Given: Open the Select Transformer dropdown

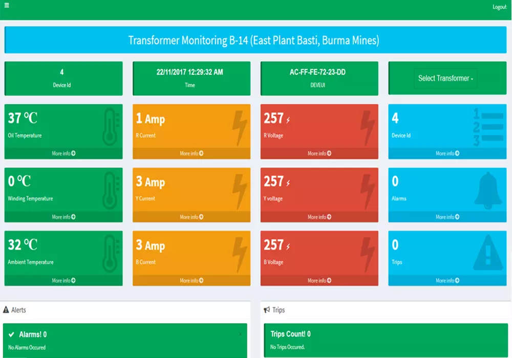Looking at the screenshot, I should click(446, 78).
